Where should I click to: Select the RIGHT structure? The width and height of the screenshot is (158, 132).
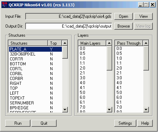35,83
